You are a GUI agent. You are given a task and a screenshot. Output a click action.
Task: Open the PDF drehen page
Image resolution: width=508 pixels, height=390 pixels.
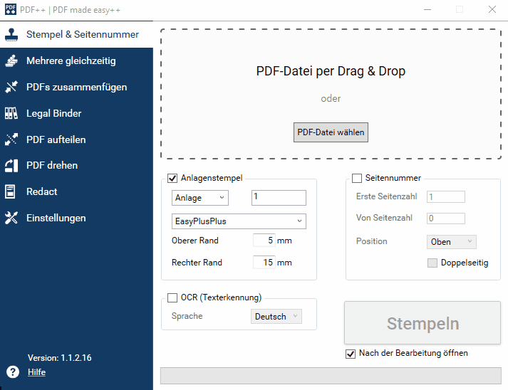76,165
